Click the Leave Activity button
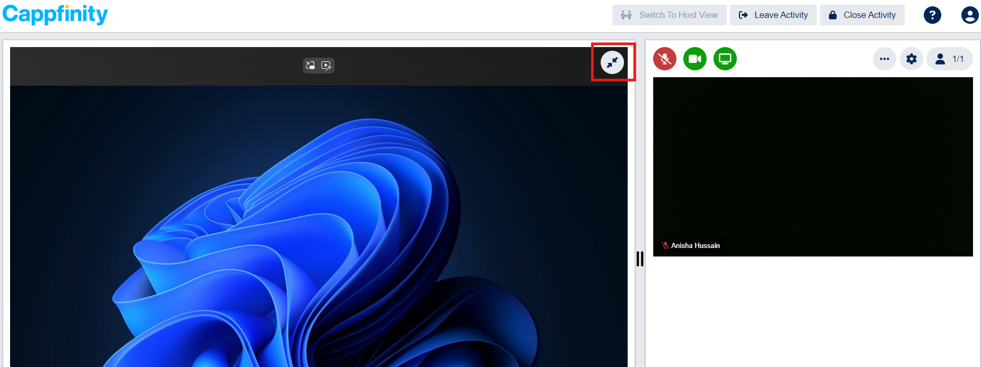 point(773,15)
